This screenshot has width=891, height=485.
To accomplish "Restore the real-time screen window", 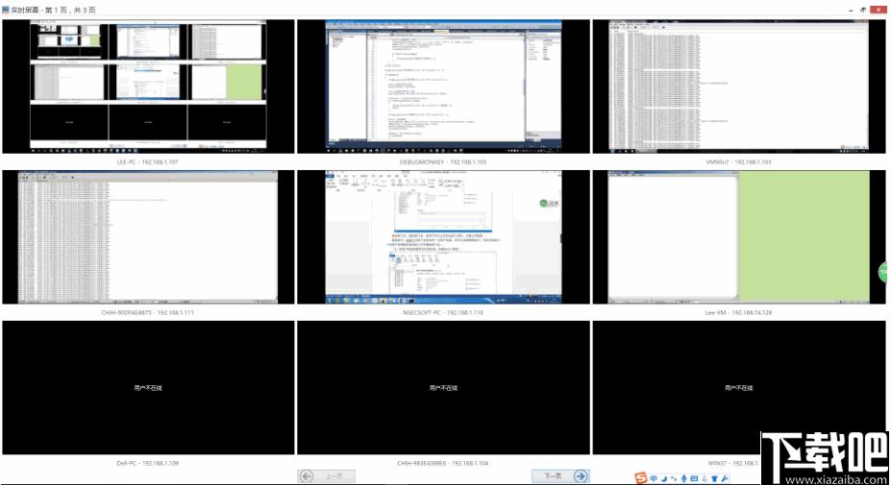I will [x=863, y=10].
